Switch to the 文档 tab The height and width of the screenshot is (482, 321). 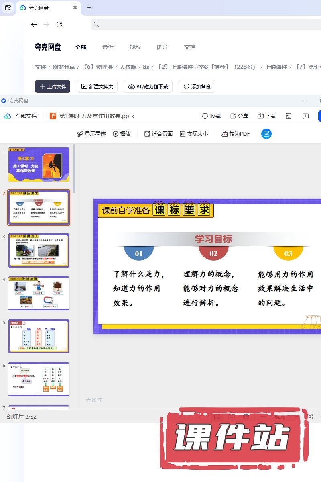(x=190, y=47)
